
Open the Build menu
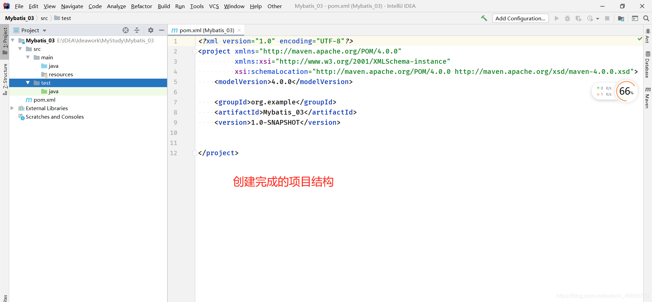(x=164, y=6)
